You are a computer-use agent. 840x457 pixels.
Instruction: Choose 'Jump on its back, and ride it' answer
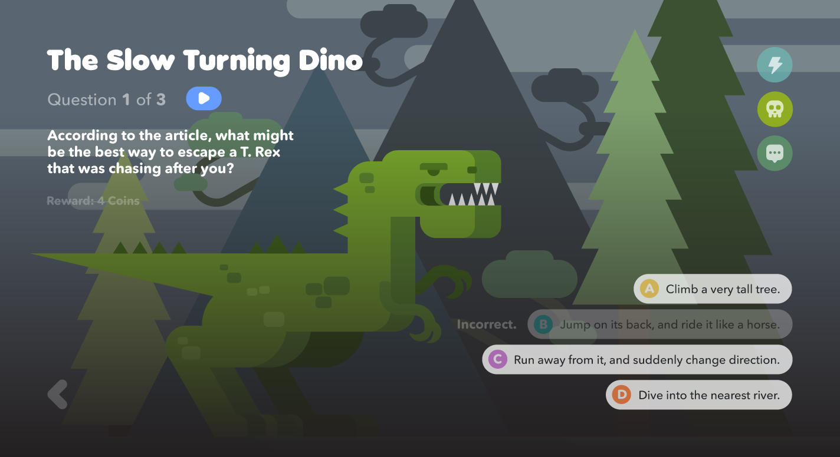pos(659,324)
